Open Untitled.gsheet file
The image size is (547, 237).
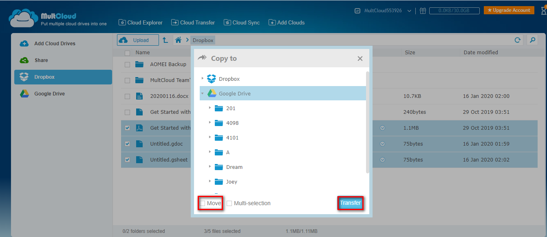[169, 160]
